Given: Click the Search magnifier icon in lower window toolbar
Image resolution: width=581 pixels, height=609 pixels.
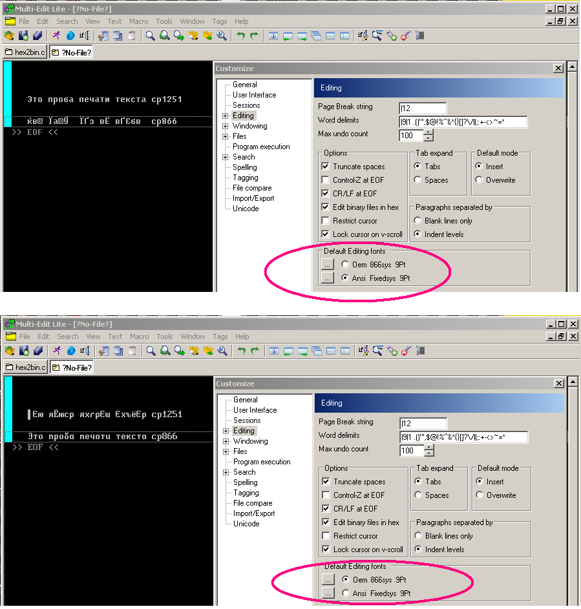Looking at the screenshot, I should (151, 351).
